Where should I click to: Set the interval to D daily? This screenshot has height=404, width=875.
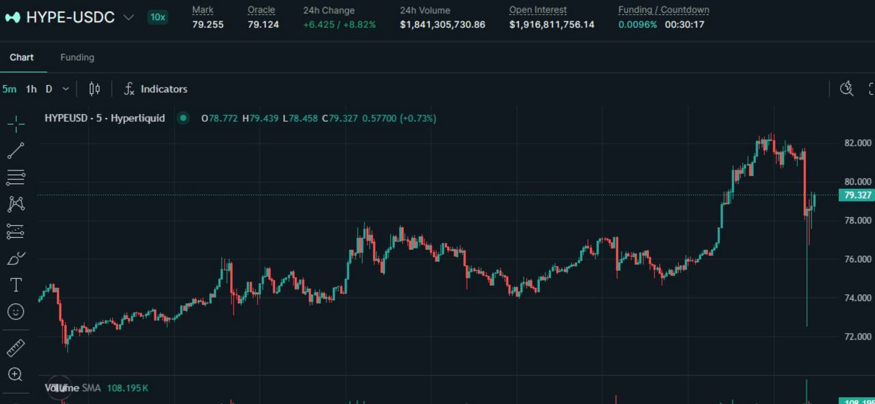[x=49, y=89]
